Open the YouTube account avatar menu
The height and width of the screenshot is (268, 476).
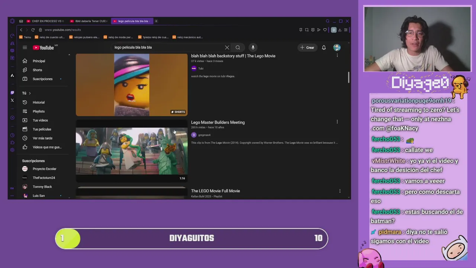click(337, 47)
